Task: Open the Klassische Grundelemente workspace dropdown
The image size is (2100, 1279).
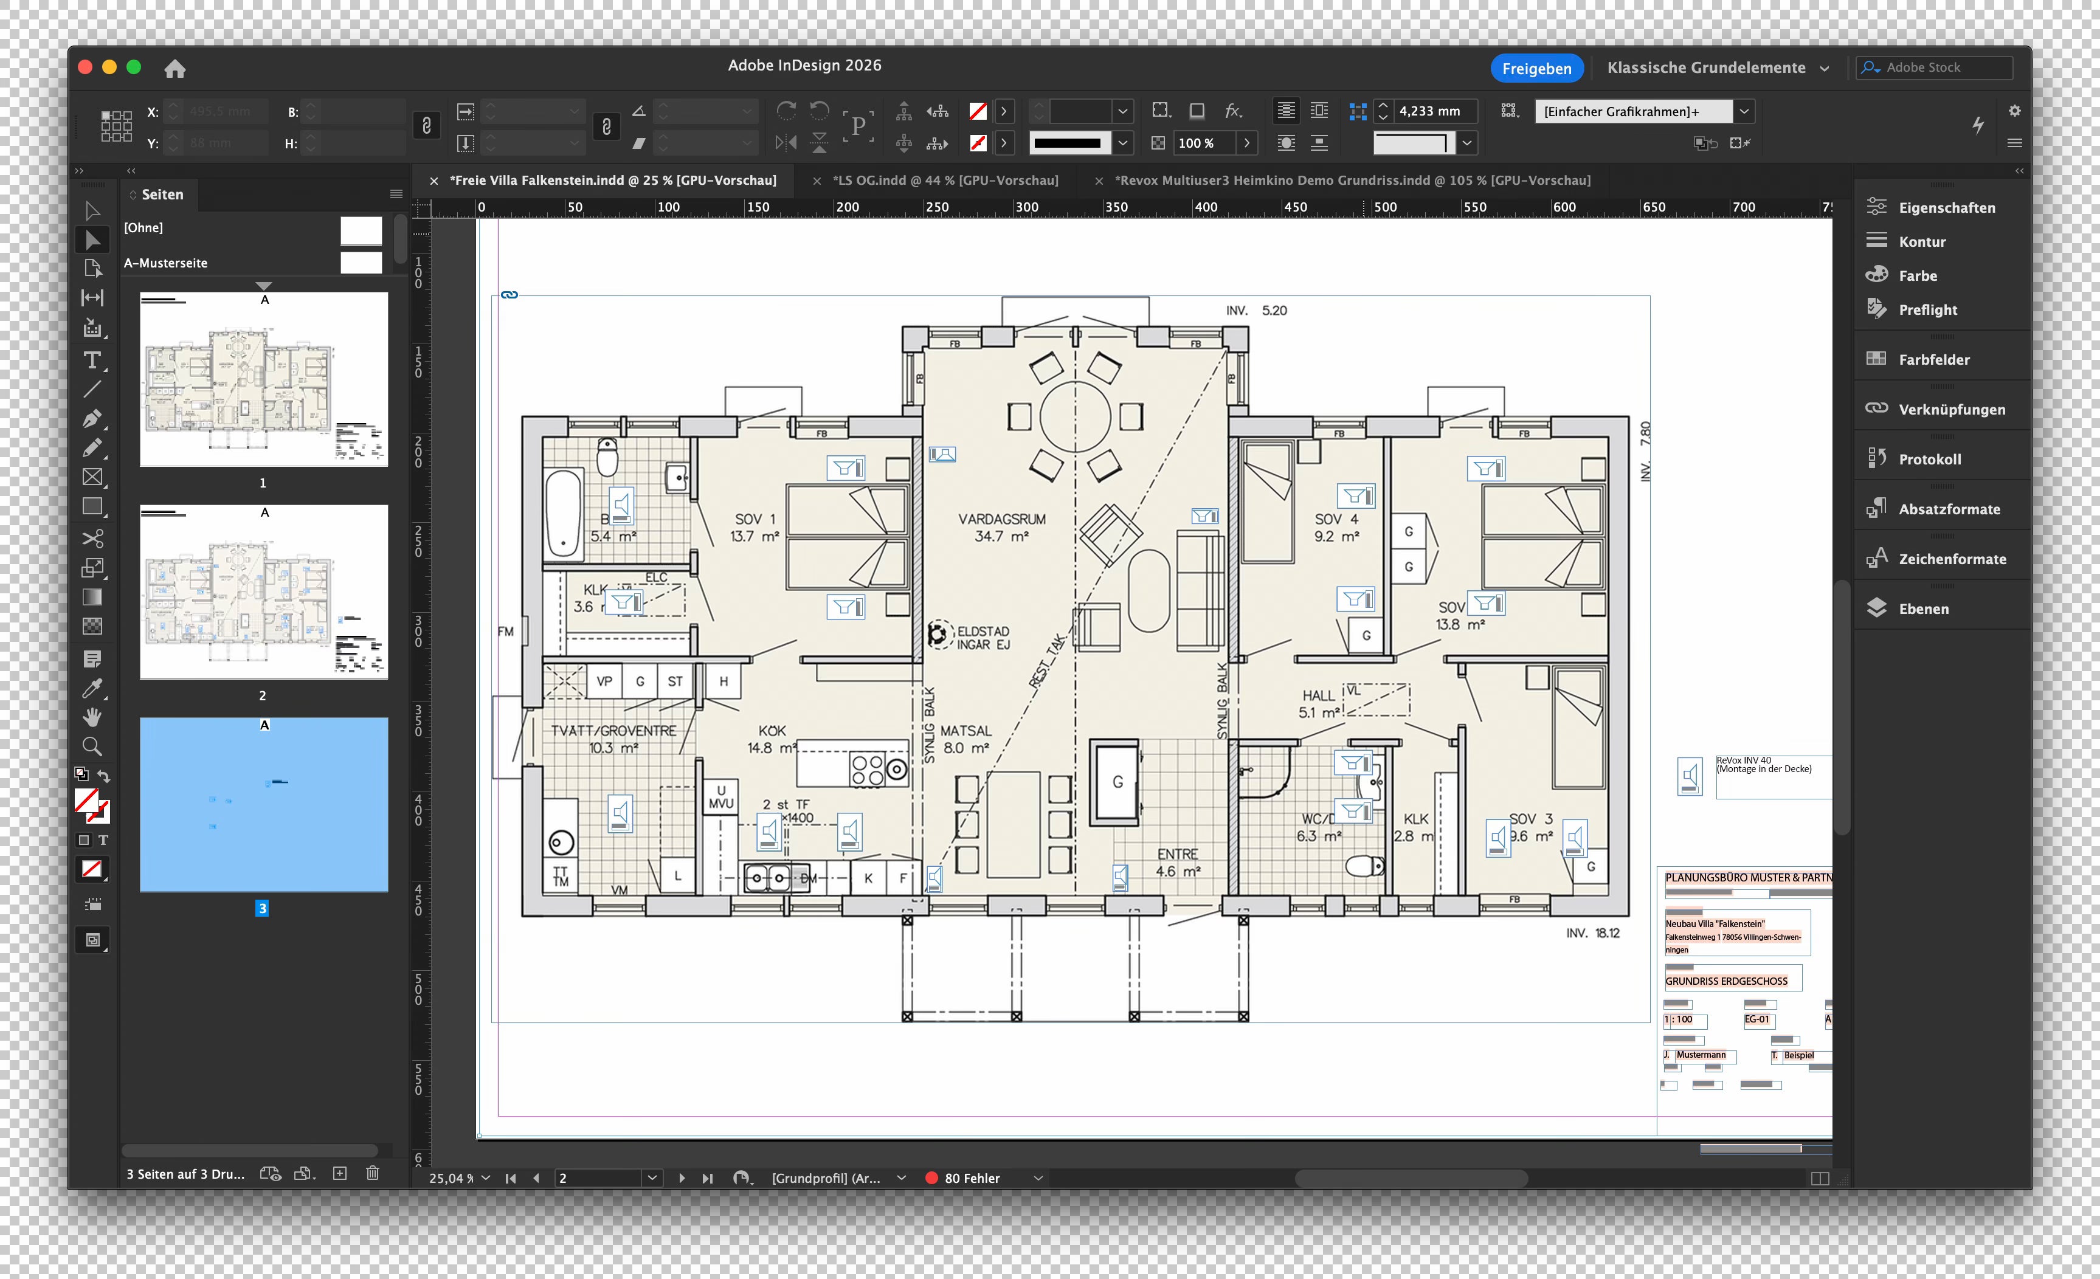Action: click(1718, 68)
